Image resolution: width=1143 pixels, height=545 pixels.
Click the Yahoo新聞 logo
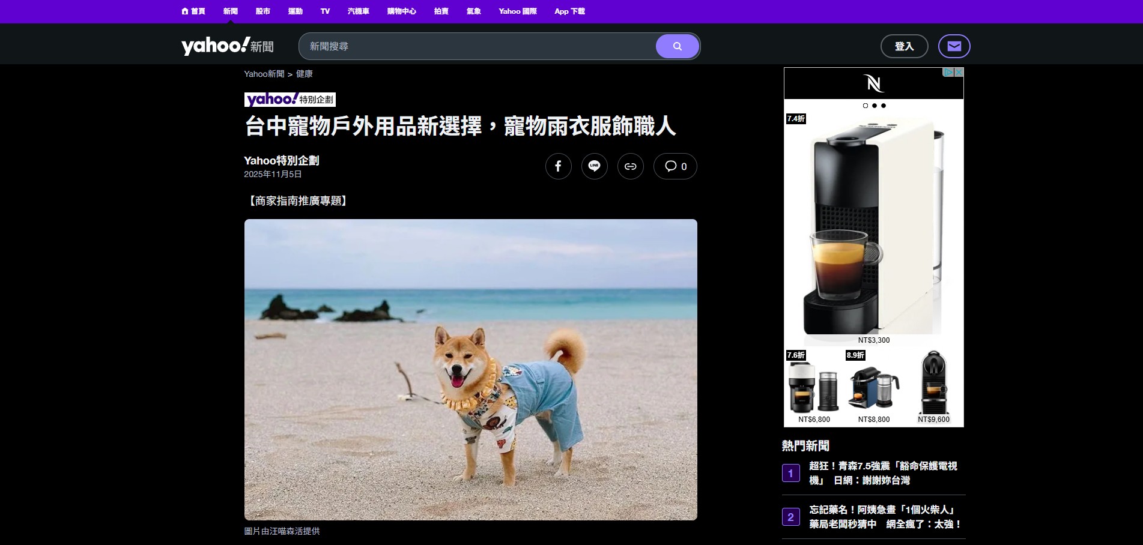coord(227,46)
